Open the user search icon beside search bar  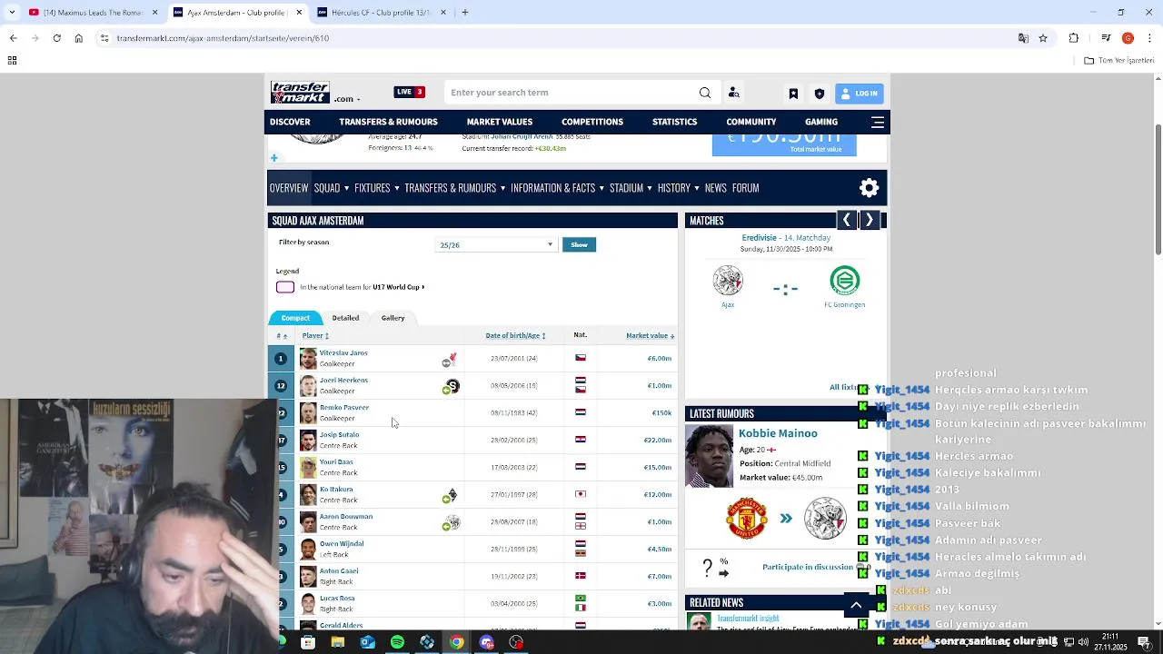click(x=734, y=93)
